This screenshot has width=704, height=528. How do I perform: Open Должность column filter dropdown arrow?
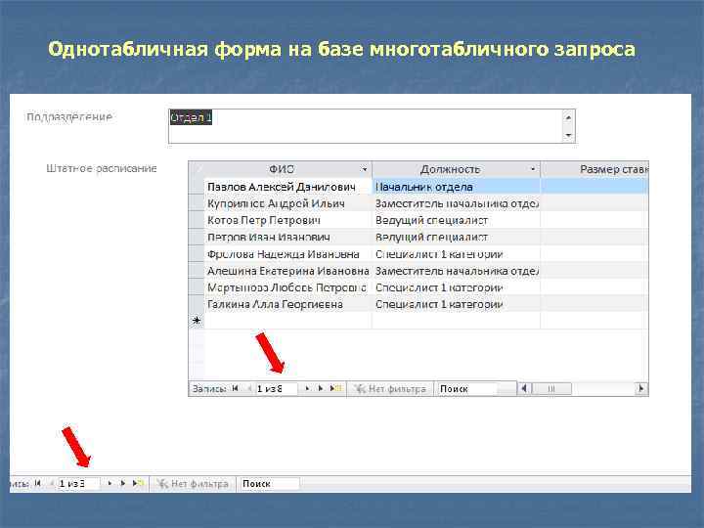[x=533, y=169]
